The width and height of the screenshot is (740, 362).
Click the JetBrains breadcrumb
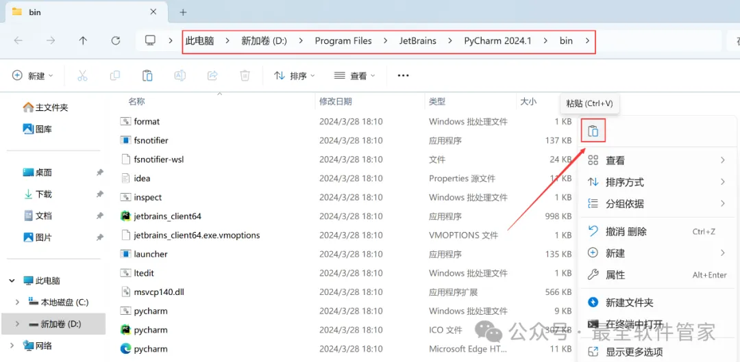pyautogui.click(x=418, y=40)
